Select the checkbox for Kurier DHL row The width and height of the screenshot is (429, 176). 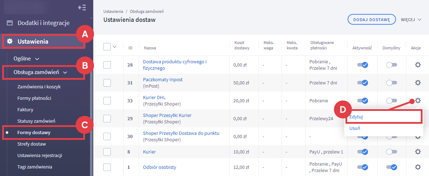click(x=107, y=101)
